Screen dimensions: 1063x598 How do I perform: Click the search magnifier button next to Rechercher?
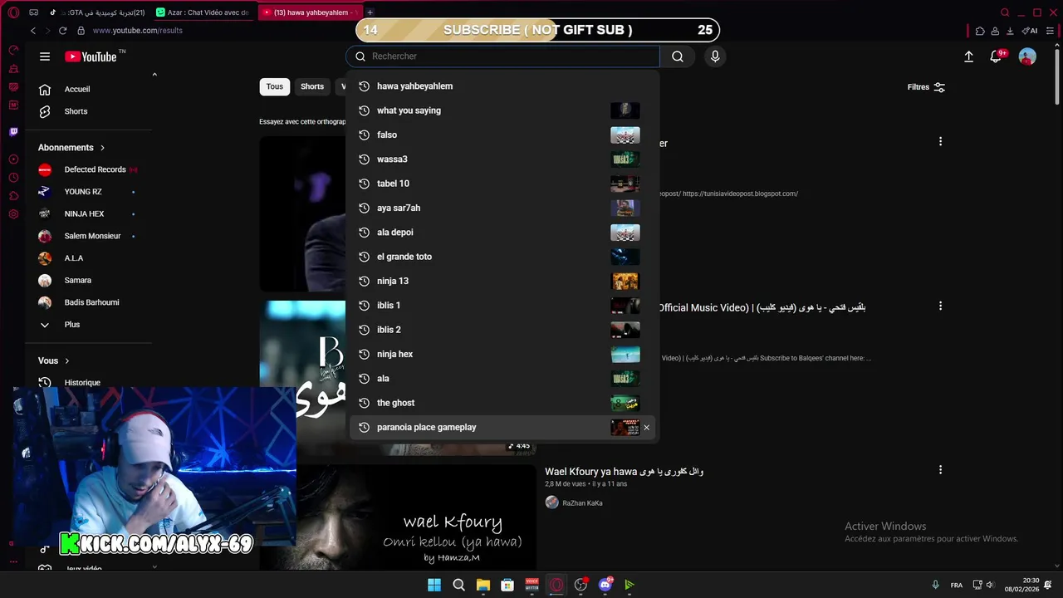tap(678, 56)
